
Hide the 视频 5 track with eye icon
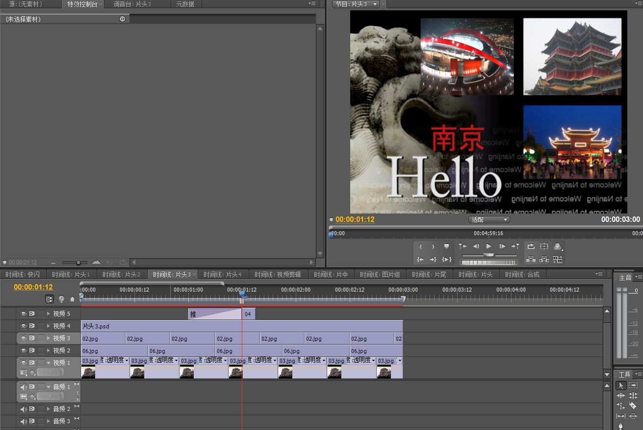(x=23, y=314)
